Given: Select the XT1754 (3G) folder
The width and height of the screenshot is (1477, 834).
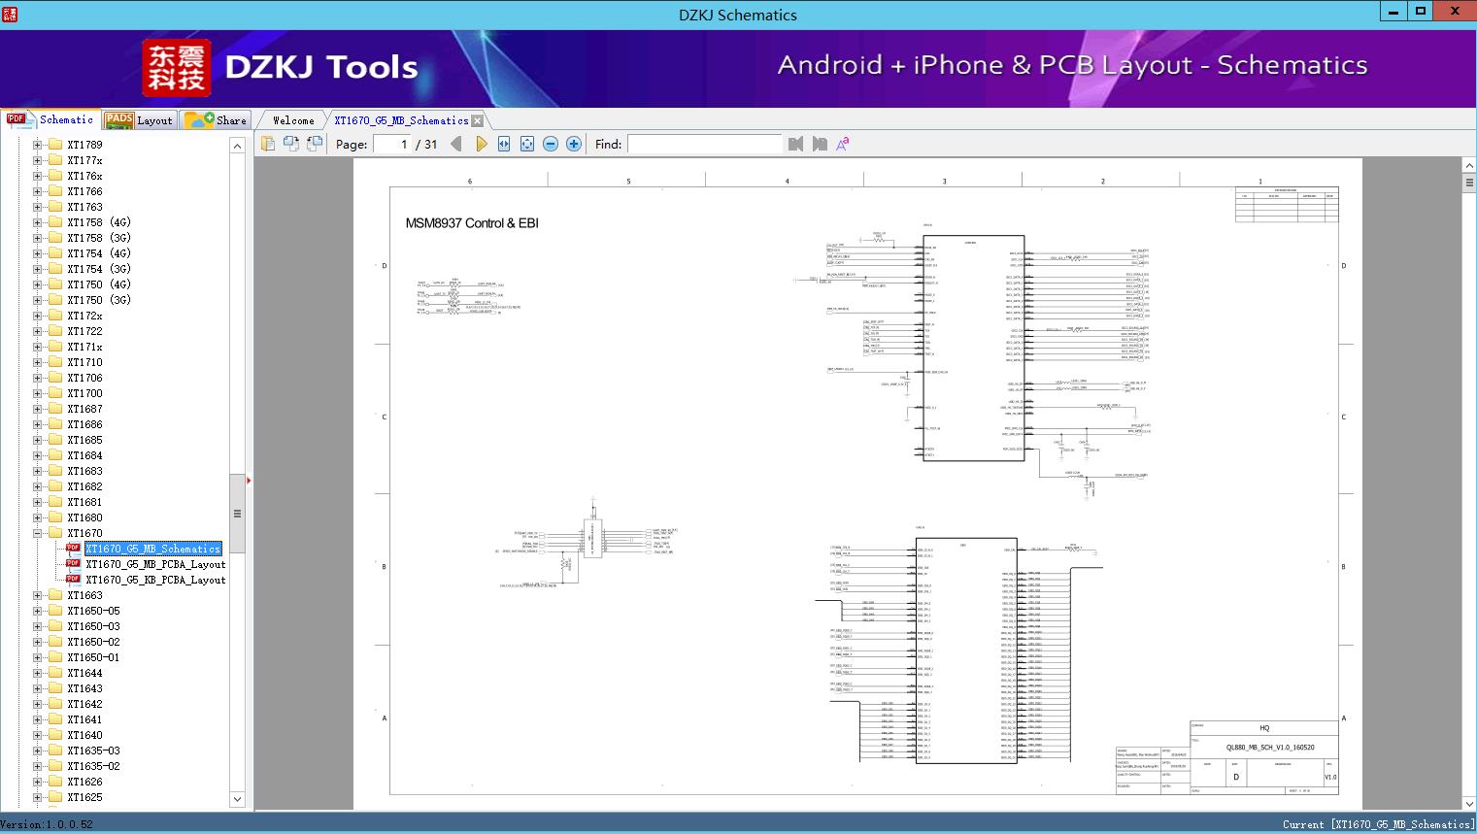Looking at the screenshot, I should coord(99,269).
